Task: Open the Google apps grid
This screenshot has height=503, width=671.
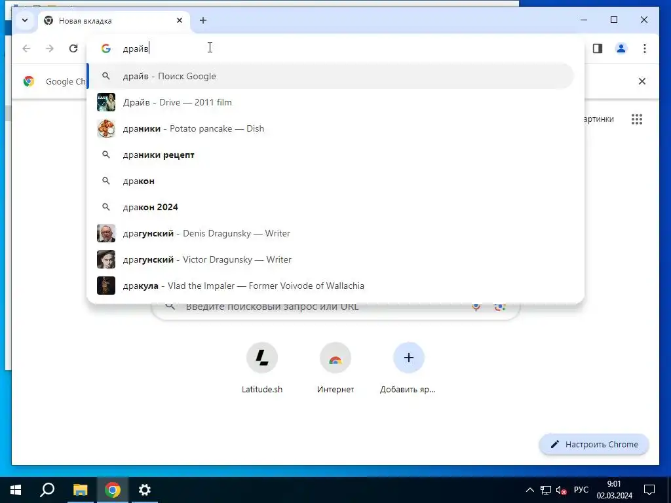Action: click(x=637, y=119)
